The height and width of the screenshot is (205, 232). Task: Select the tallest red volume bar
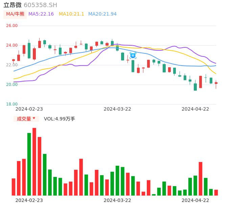34,162
